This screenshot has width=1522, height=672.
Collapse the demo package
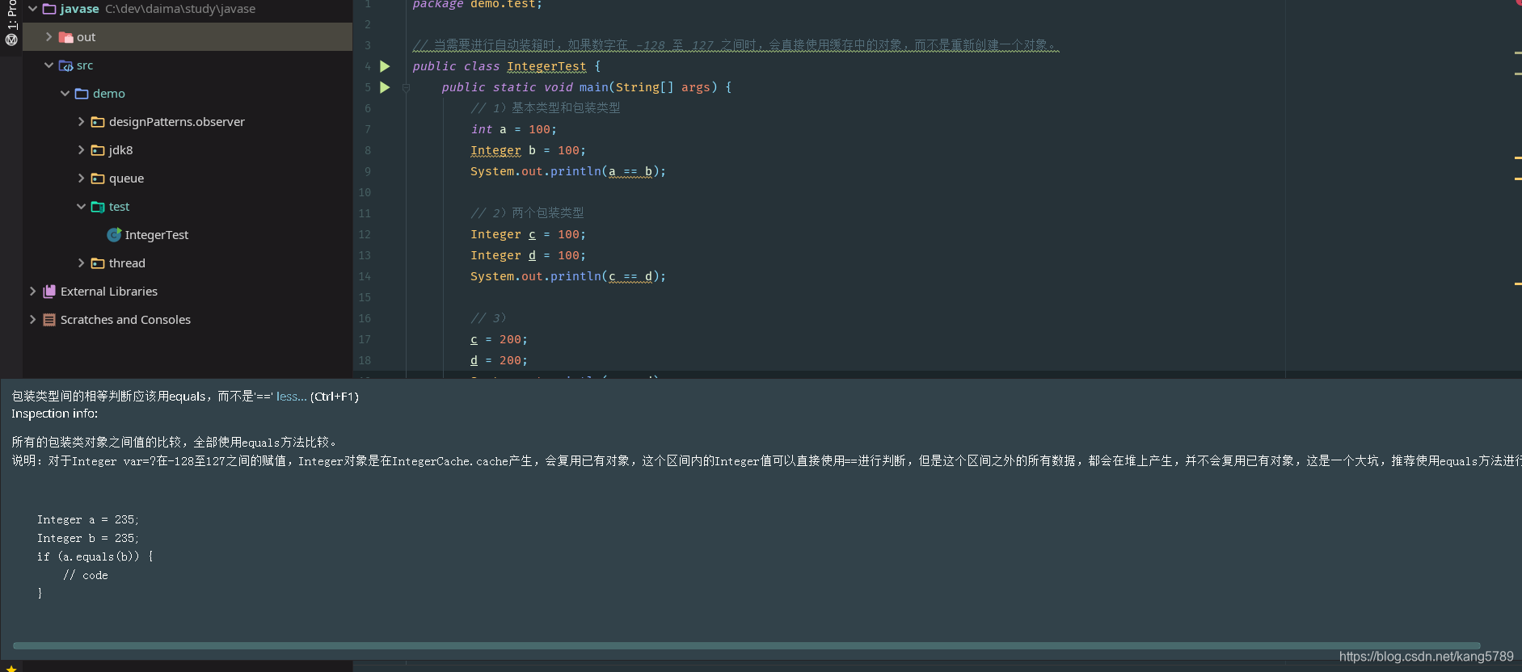pyautogui.click(x=65, y=94)
